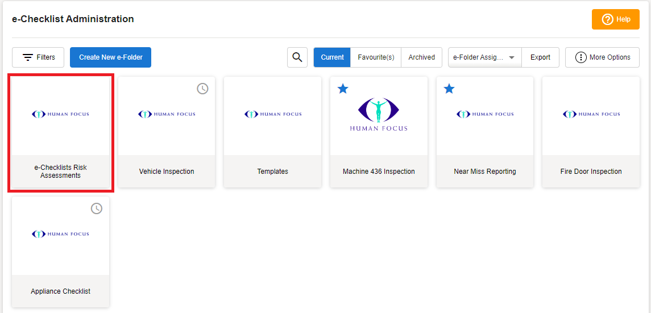Viewport: 651px width, 313px height.
Task: Click the magnifying glass search icon
Action: coord(297,57)
